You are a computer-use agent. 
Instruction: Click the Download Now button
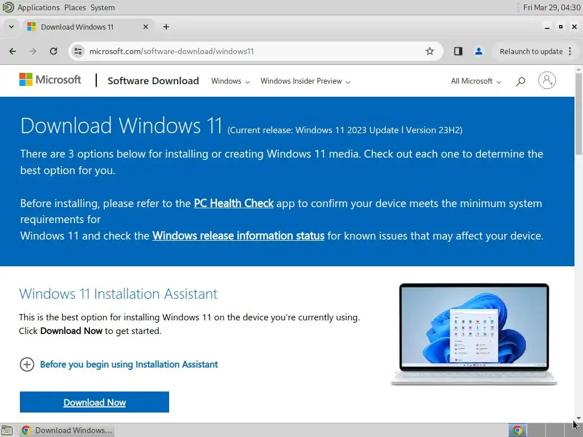pos(95,402)
